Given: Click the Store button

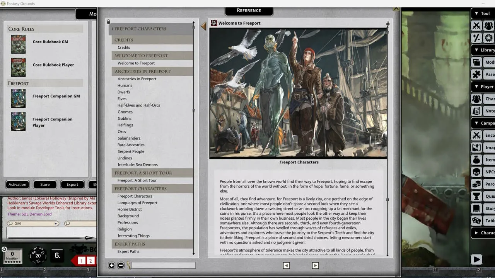Looking at the screenshot, I should pyautogui.click(x=45, y=185).
